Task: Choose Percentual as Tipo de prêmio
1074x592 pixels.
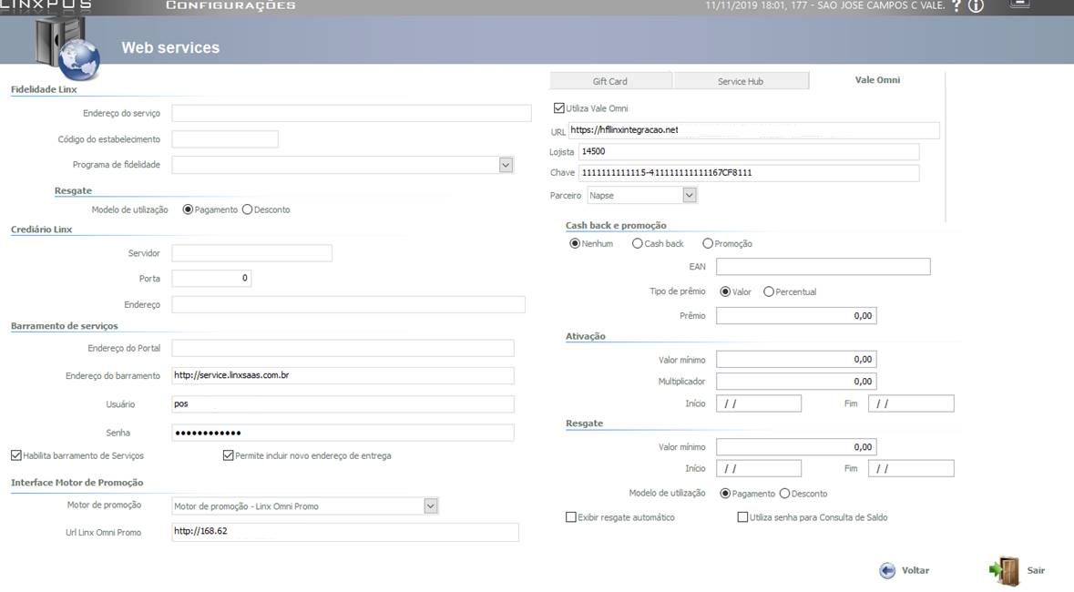Action: (769, 291)
